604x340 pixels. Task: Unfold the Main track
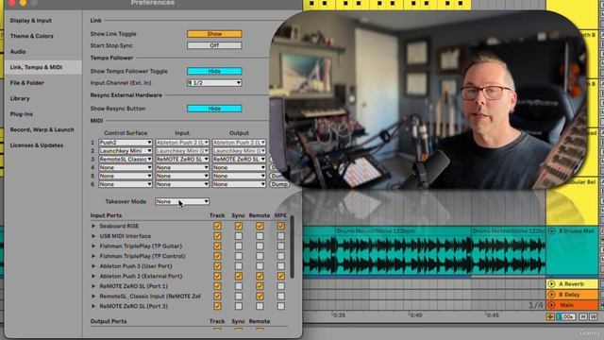tap(551, 305)
